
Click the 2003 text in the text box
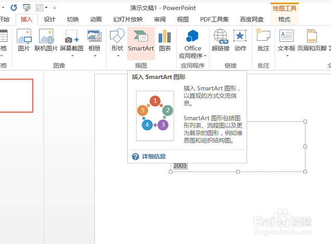[180, 166]
